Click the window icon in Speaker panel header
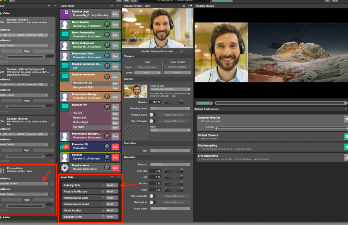 [x=190, y=6]
